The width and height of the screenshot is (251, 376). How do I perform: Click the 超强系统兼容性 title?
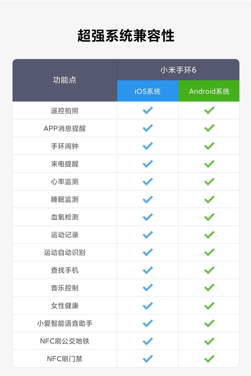pyautogui.click(x=125, y=36)
